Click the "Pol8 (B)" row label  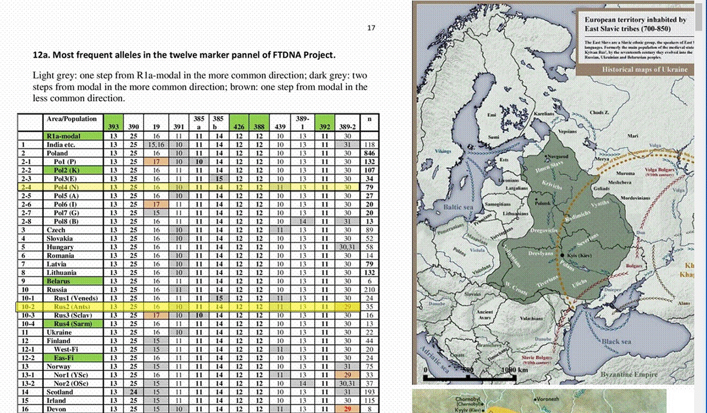[x=65, y=221]
